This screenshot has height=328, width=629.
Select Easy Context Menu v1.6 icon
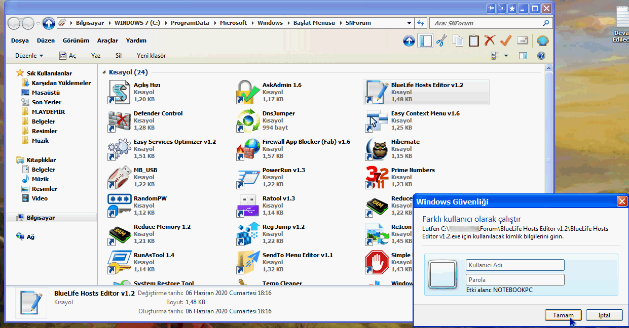pos(377,121)
